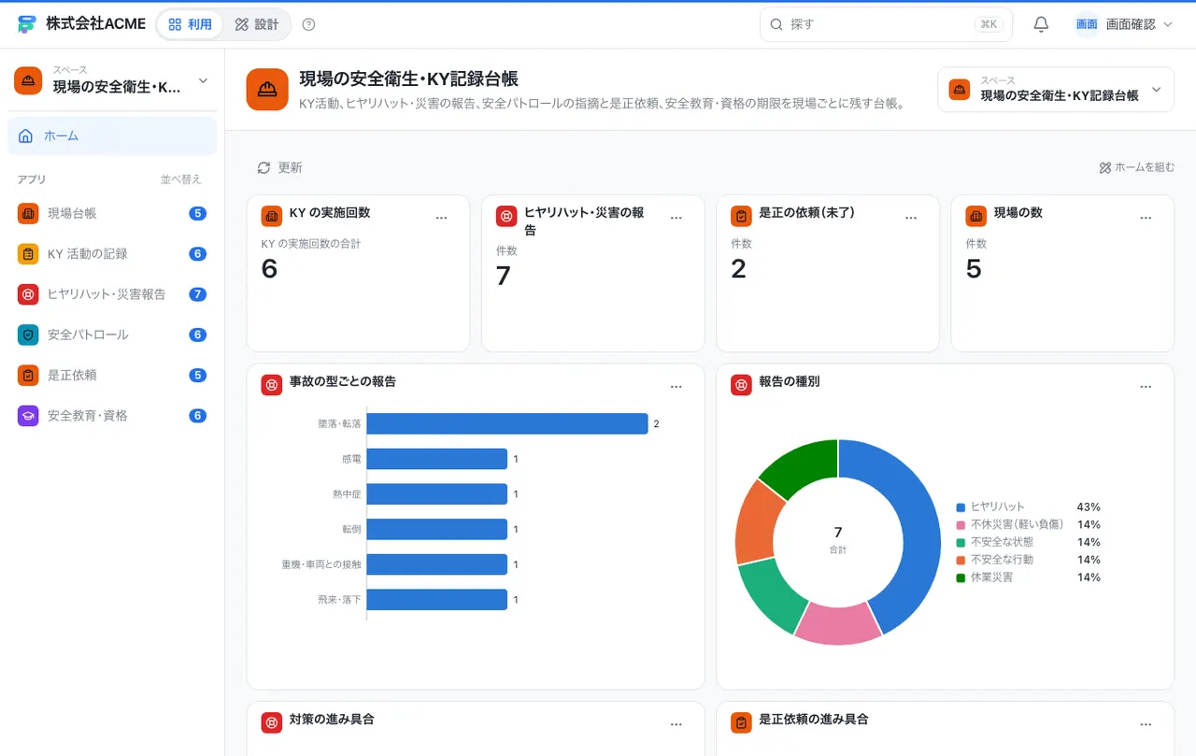Open the 画面確認 user menu
This screenshot has height=756, width=1196.
coord(1124,24)
